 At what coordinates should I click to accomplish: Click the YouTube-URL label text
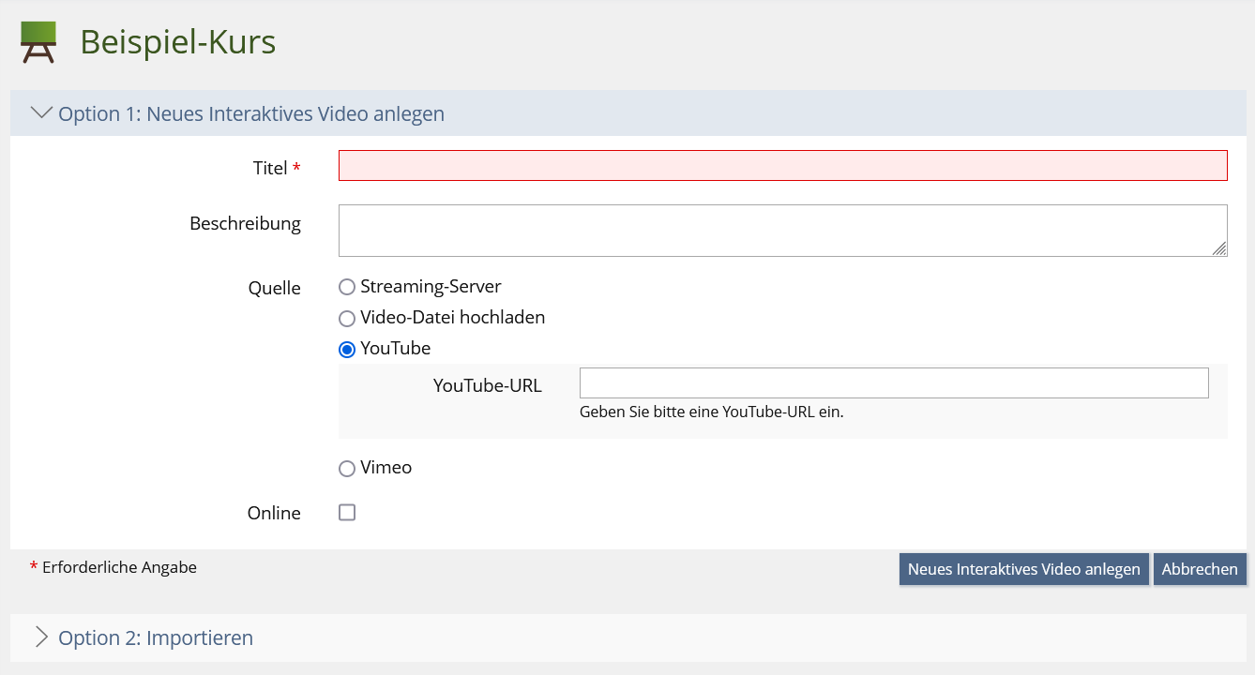pos(487,385)
